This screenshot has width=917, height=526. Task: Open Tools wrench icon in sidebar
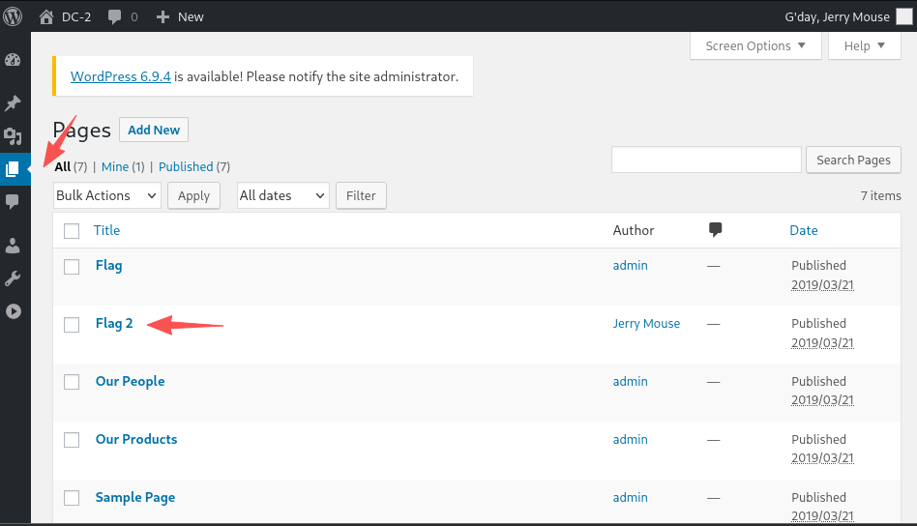point(13,278)
